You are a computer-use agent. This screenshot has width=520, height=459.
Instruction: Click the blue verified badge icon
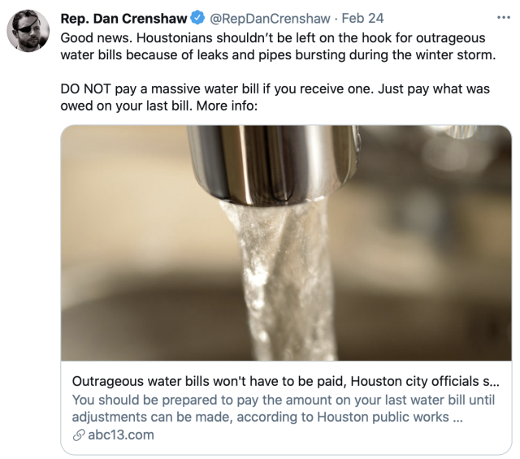[x=198, y=18]
